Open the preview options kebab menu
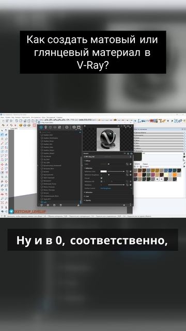Image resolution: width=186 pixels, height=331 pixels. (x=132, y=126)
